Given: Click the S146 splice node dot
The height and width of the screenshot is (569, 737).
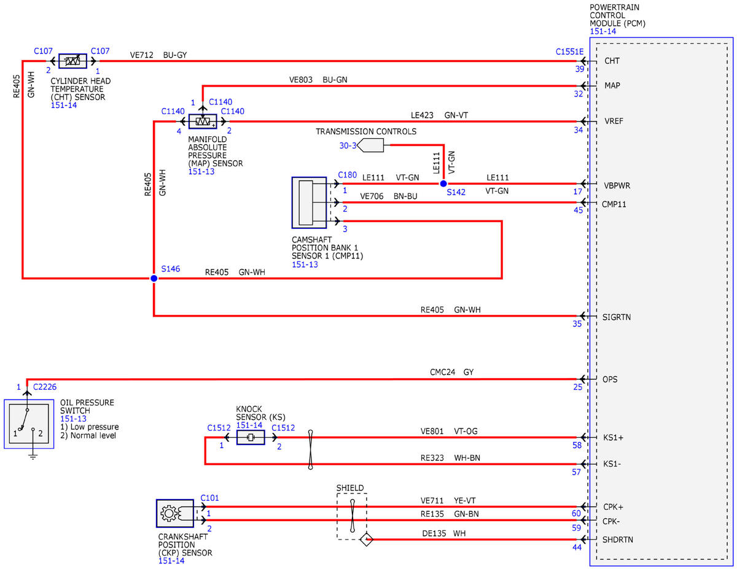Looking at the screenshot, I should tap(154, 278).
